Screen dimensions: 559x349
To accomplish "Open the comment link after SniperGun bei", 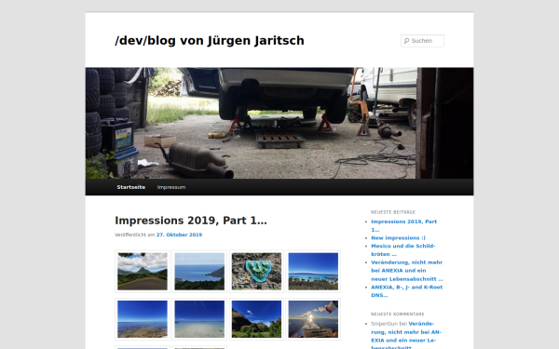I will tap(406, 336).
